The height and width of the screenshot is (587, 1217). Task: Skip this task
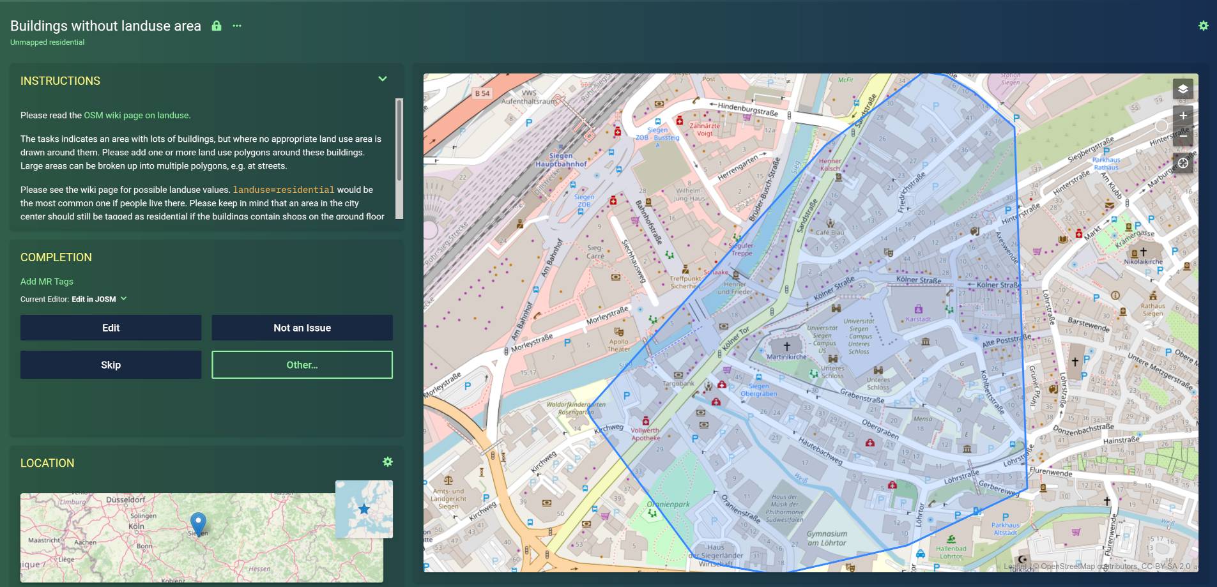click(x=111, y=365)
